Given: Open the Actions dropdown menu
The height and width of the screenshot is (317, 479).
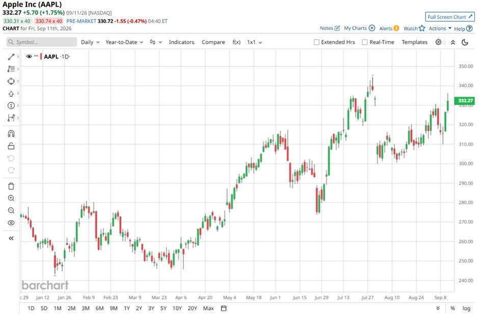Looking at the screenshot, I should (x=440, y=28).
